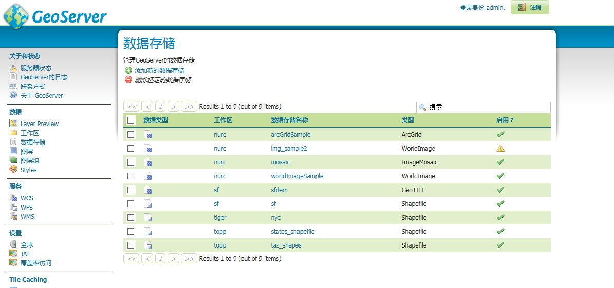
Task: Click the GeoServer的日志 document icon
Action: 13,77
